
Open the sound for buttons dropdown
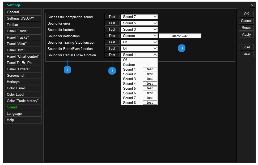139,29
